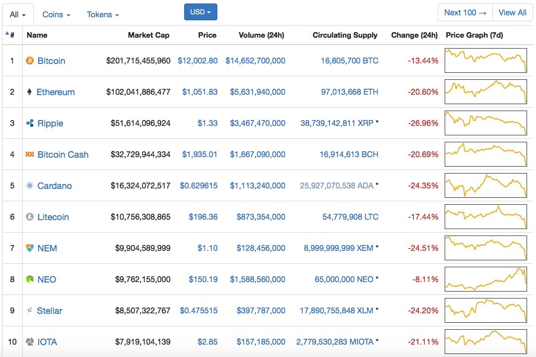Open the Tokens dropdown menu
The image size is (536, 357).
[x=103, y=15]
